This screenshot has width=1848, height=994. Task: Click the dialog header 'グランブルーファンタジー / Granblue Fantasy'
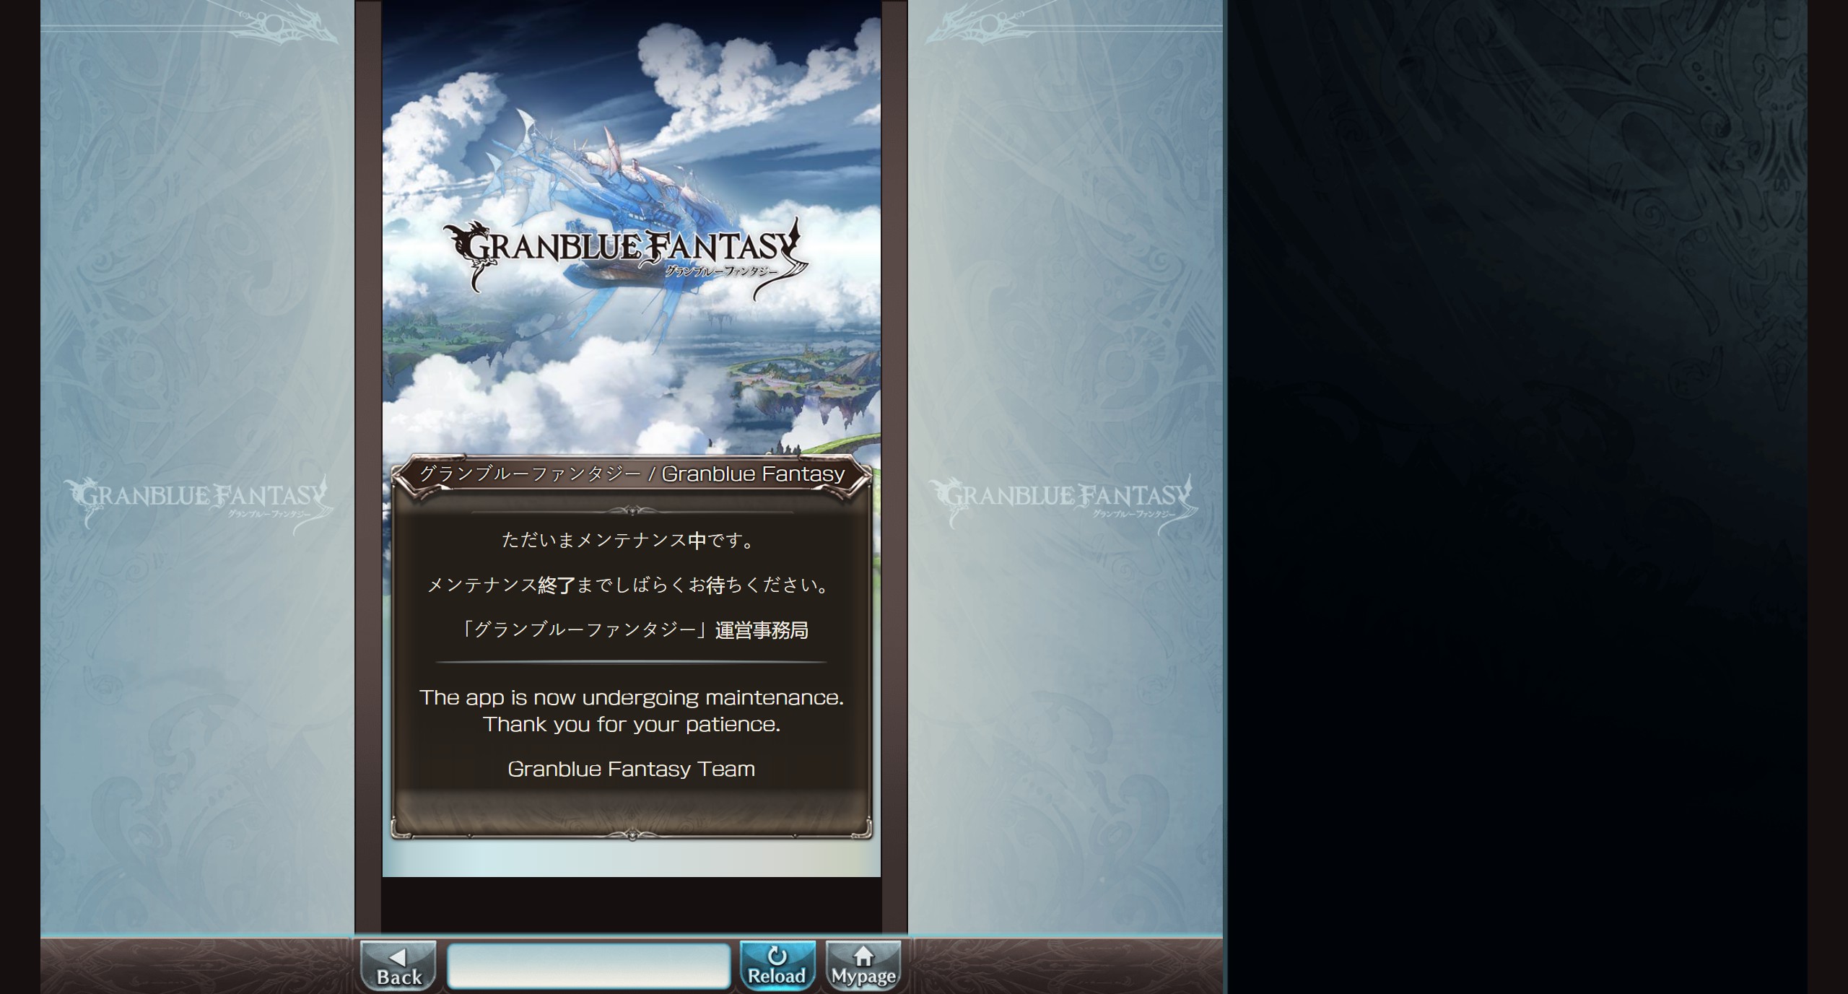[632, 474]
